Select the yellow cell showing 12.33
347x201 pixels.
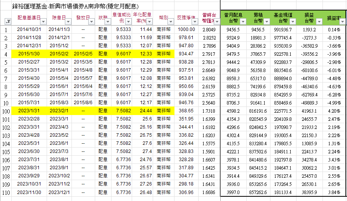(x=143, y=54)
